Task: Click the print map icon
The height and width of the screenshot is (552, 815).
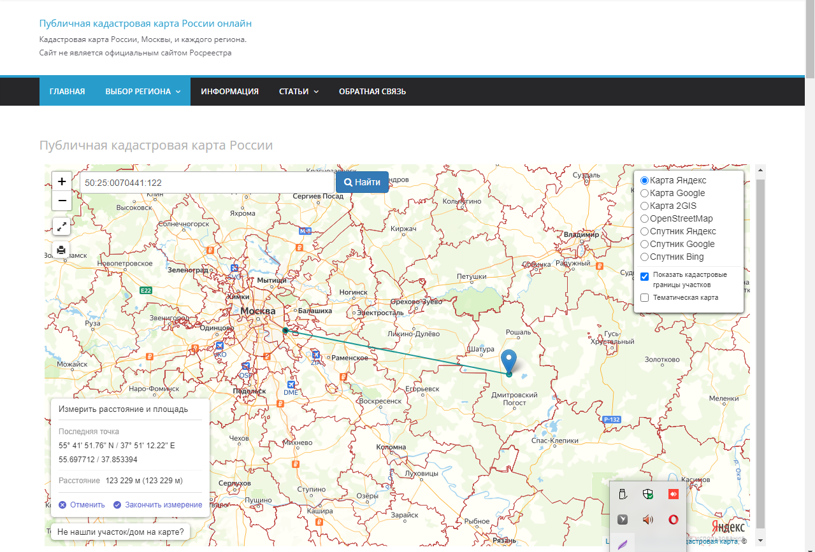Action: tap(61, 250)
